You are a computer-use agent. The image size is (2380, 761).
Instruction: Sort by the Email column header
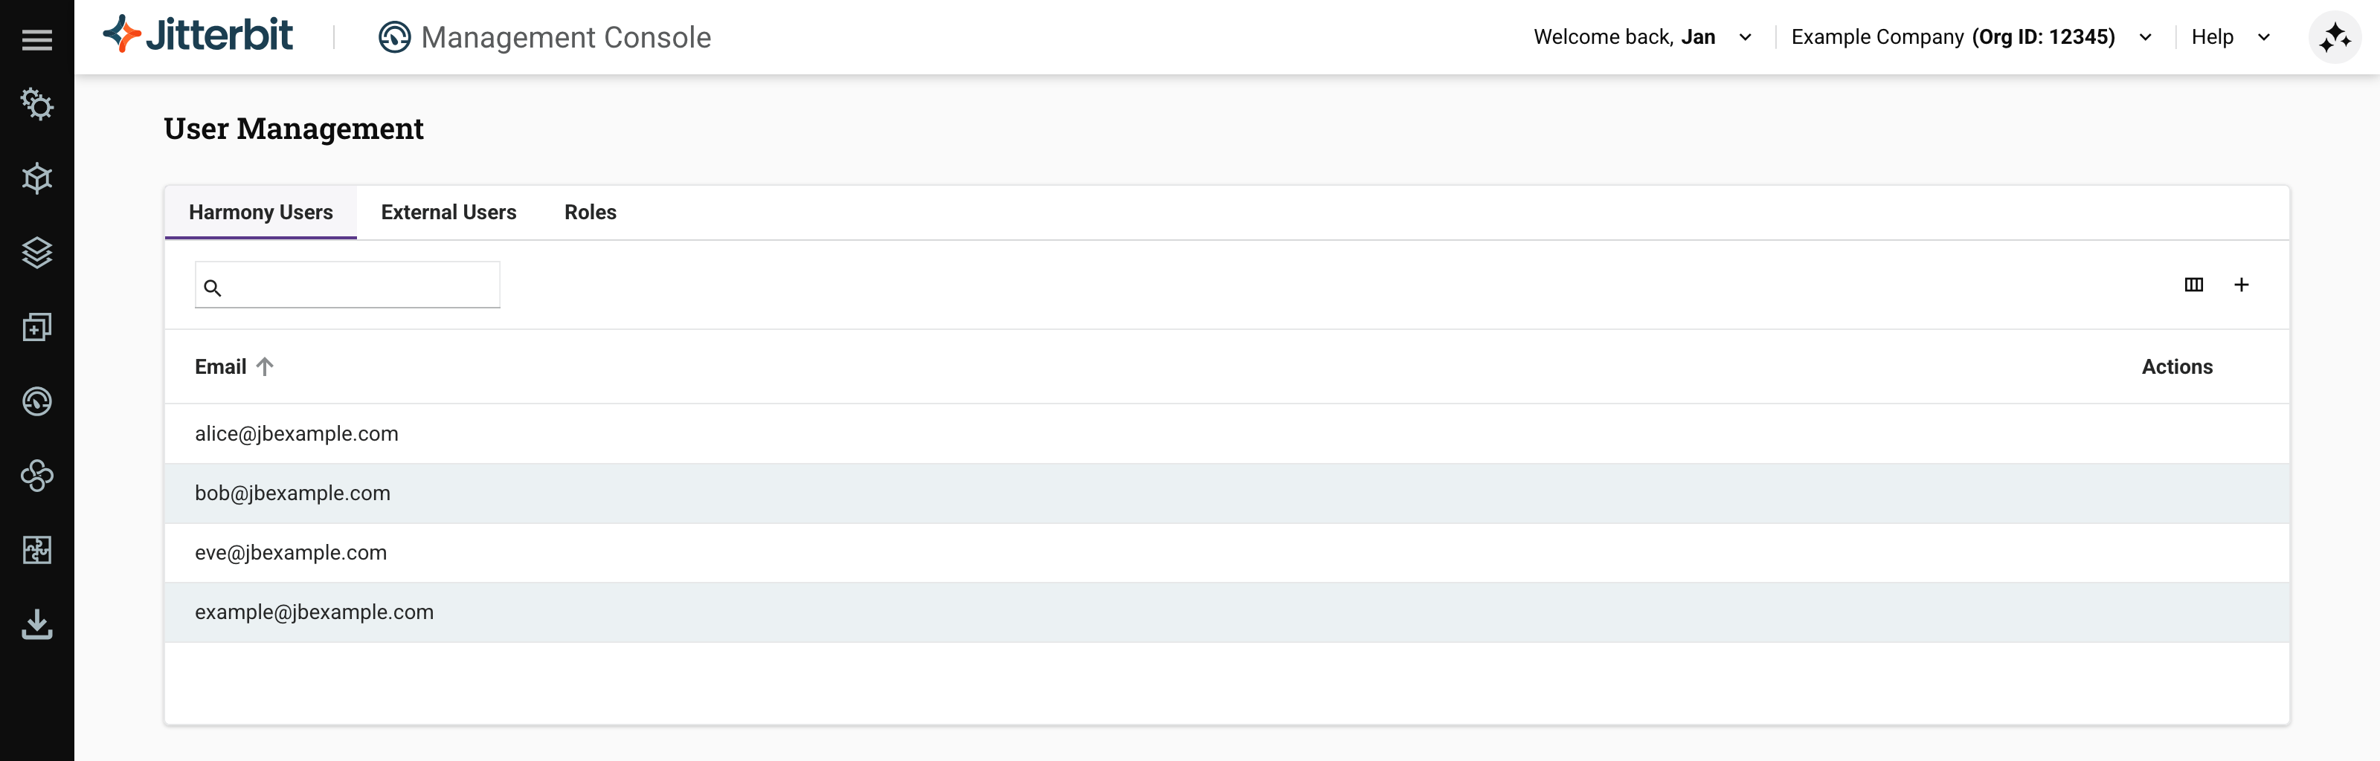[221, 366]
